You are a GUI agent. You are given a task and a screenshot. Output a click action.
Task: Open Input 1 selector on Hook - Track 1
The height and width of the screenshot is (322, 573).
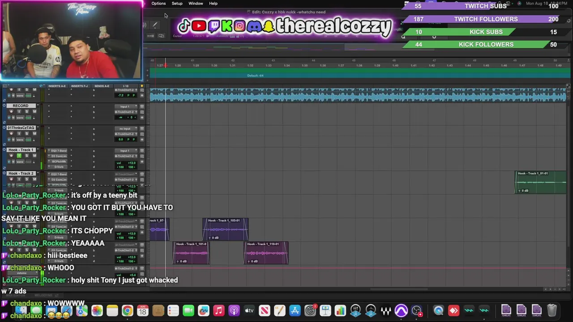[x=125, y=151]
